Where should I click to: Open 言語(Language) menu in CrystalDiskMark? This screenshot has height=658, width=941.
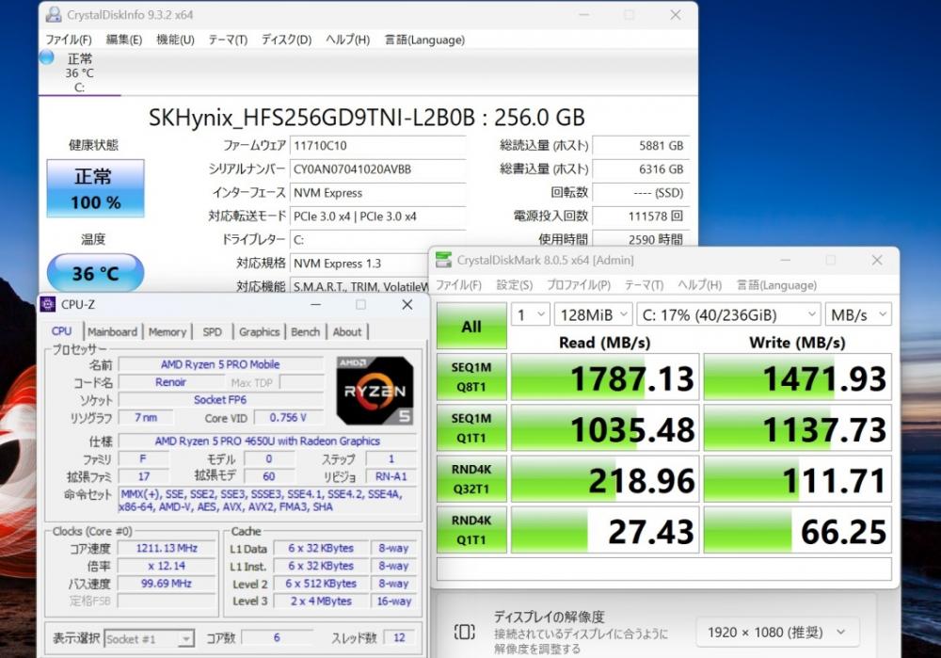click(x=776, y=285)
